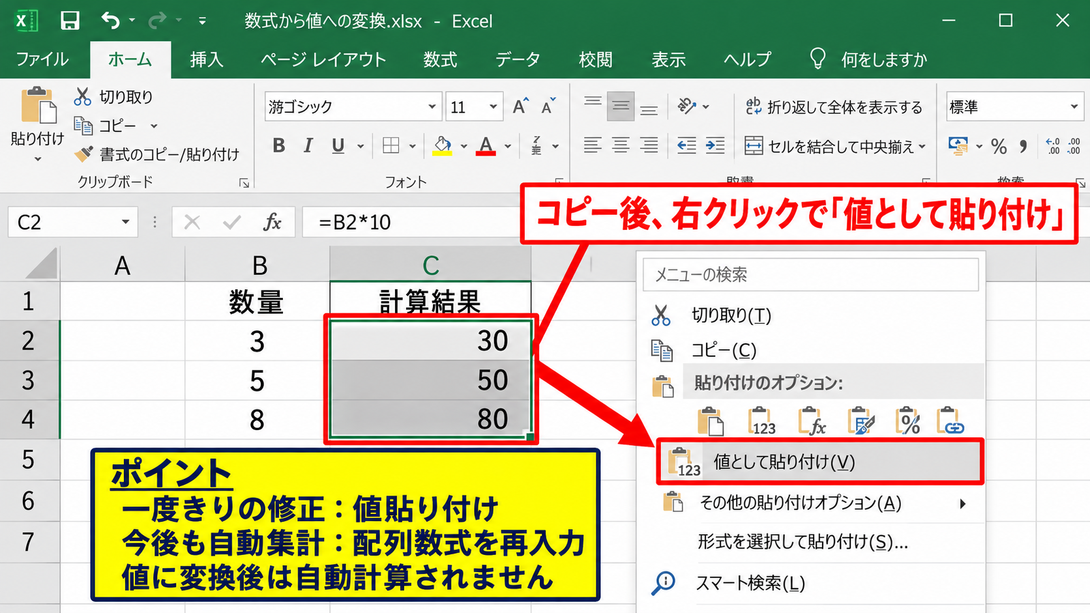Increase indent in alignment group
The width and height of the screenshot is (1090, 613).
(x=715, y=145)
